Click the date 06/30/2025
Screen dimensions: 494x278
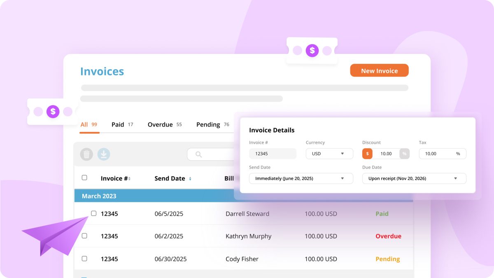[170, 259]
